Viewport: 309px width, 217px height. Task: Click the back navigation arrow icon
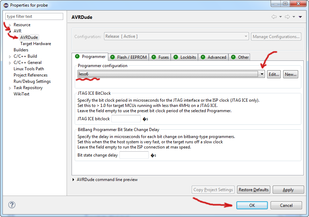[x=274, y=17]
